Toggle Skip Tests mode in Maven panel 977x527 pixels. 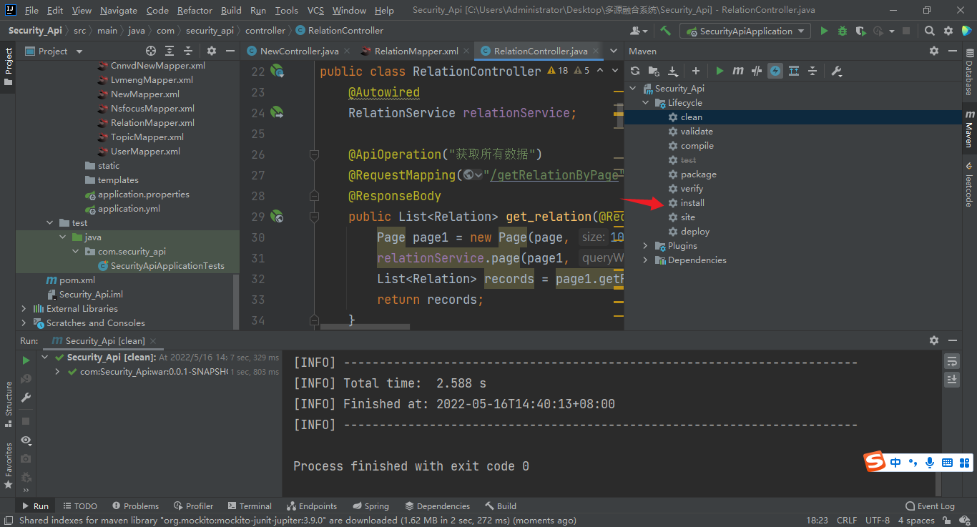[x=775, y=71]
